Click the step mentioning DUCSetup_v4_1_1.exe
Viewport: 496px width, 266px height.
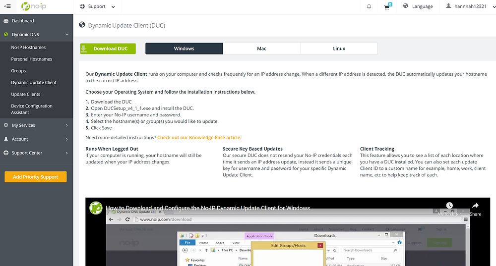[142, 108]
